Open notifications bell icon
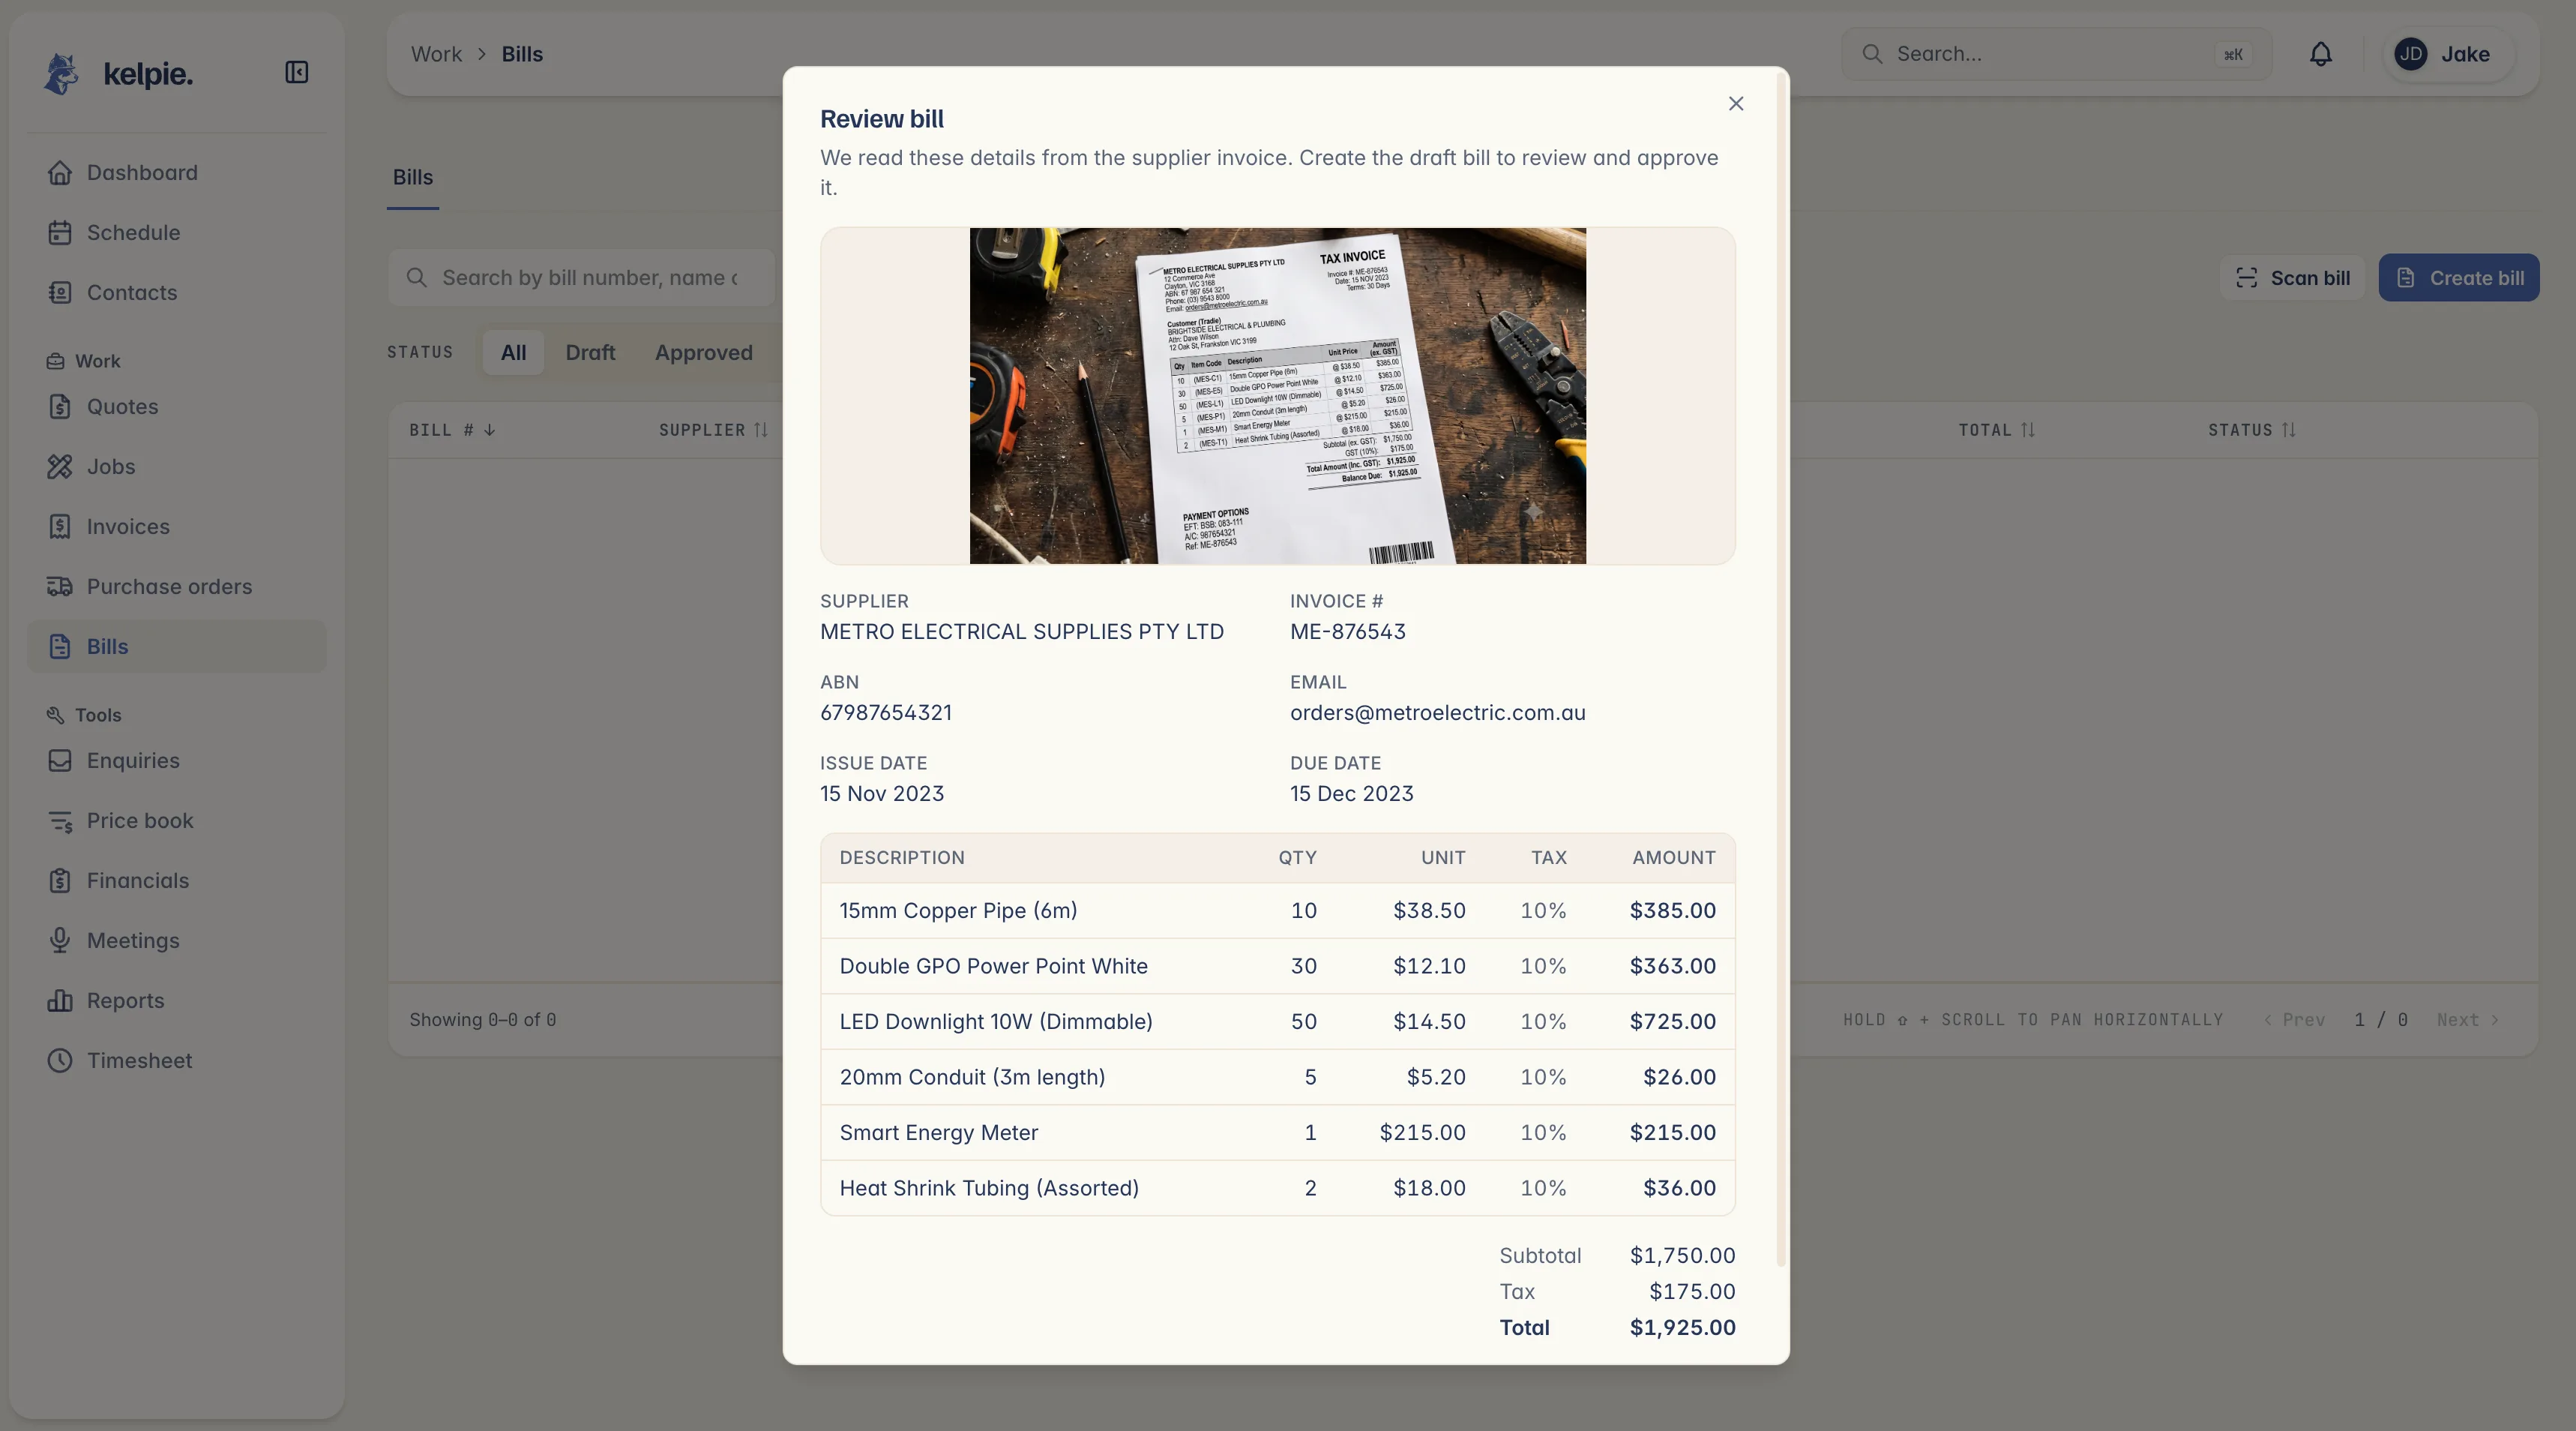 [x=2321, y=54]
